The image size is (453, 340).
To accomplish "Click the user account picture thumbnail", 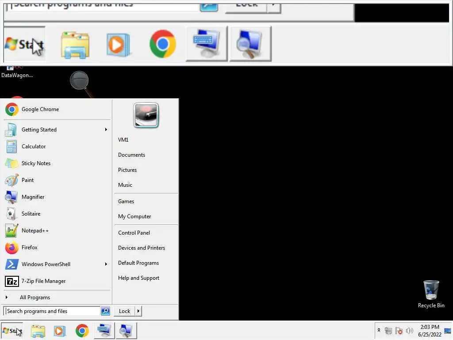I will point(146,115).
